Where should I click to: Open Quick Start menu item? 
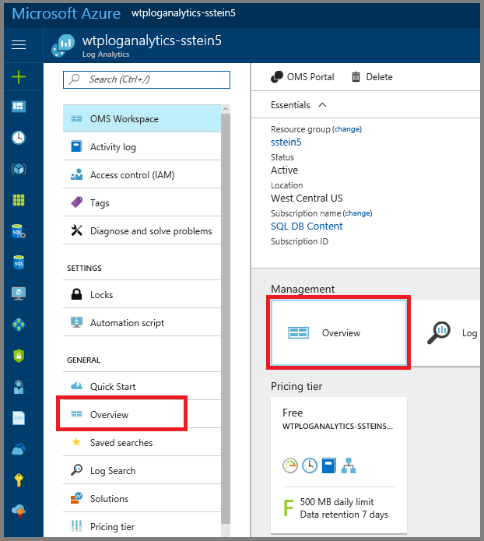142,386
